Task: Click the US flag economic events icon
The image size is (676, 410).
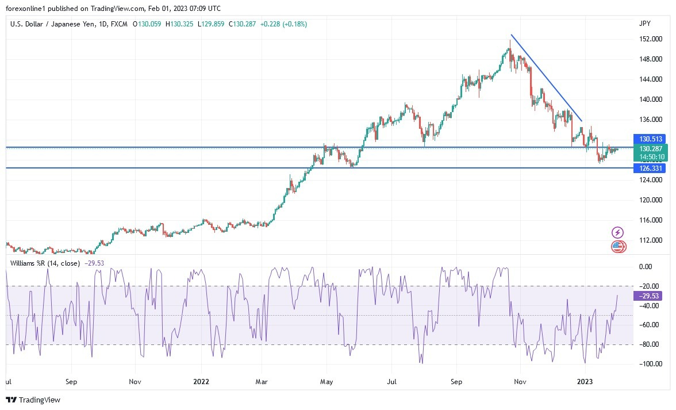Action: point(617,247)
